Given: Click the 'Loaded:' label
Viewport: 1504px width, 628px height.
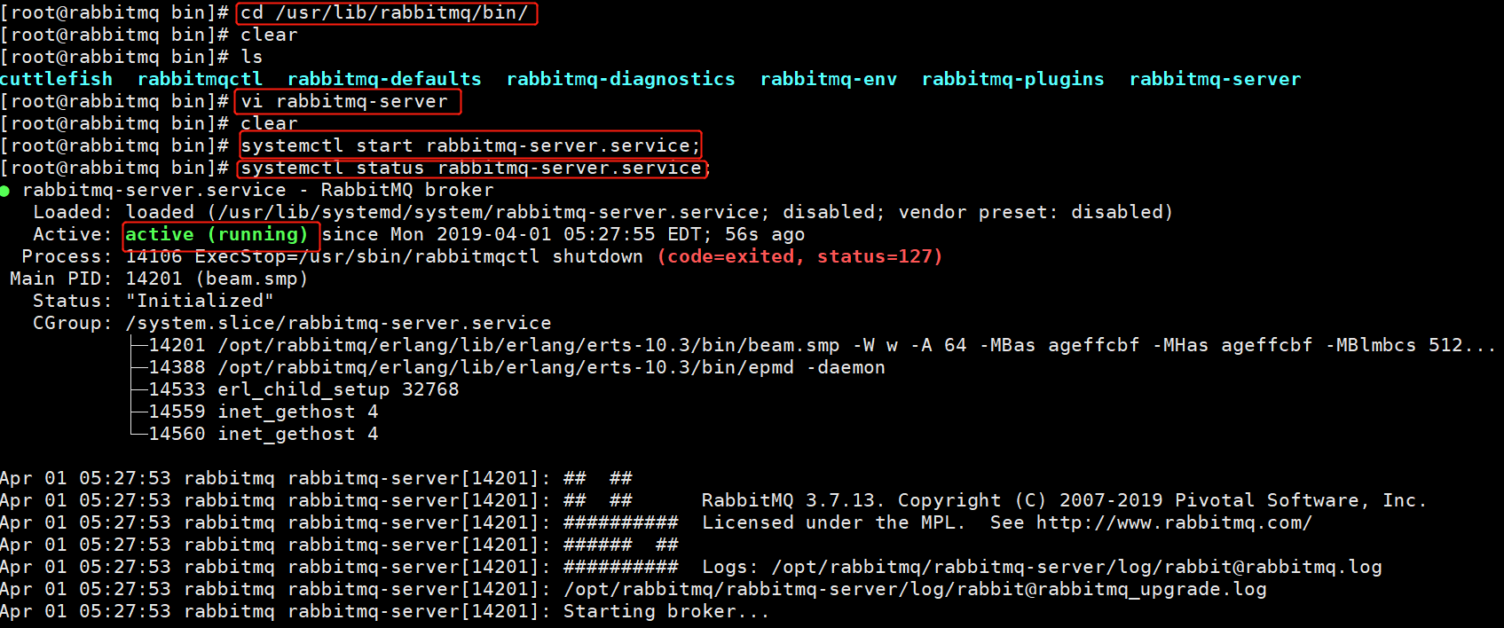Looking at the screenshot, I should click(74, 212).
